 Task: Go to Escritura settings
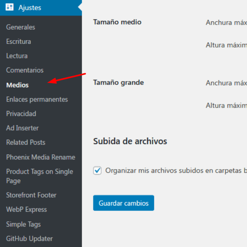coord(18,41)
